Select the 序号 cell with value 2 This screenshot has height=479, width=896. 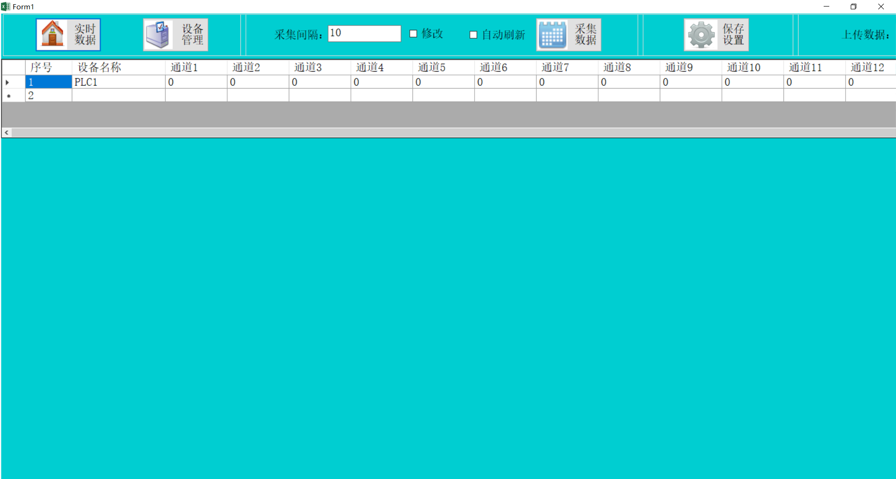coord(49,96)
